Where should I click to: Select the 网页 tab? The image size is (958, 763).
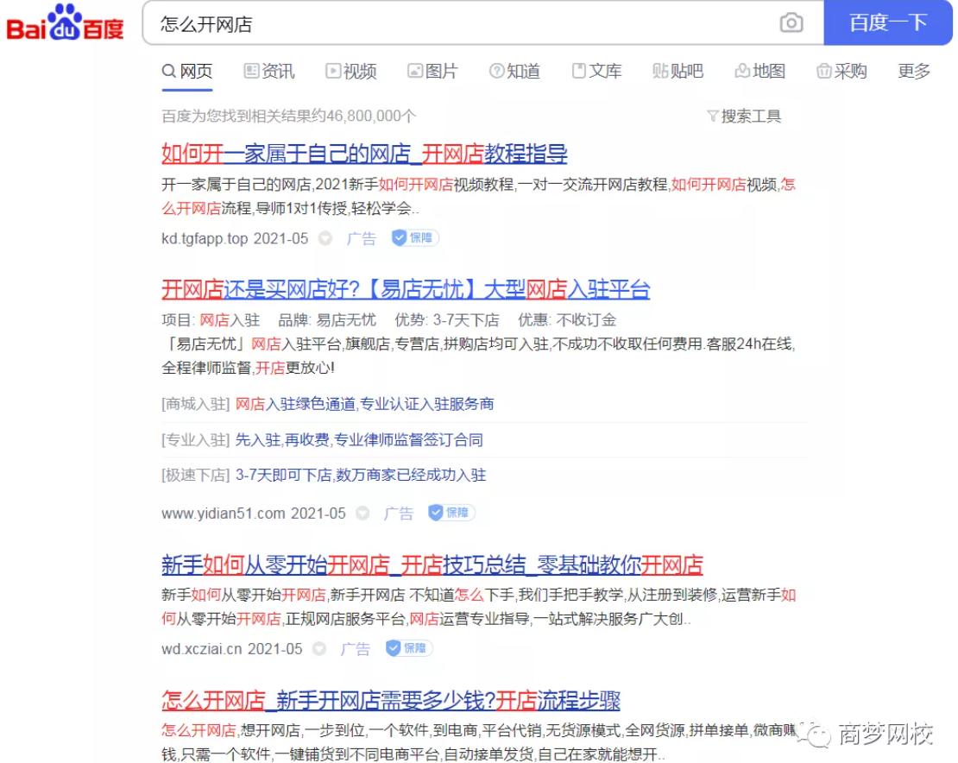click(x=187, y=72)
